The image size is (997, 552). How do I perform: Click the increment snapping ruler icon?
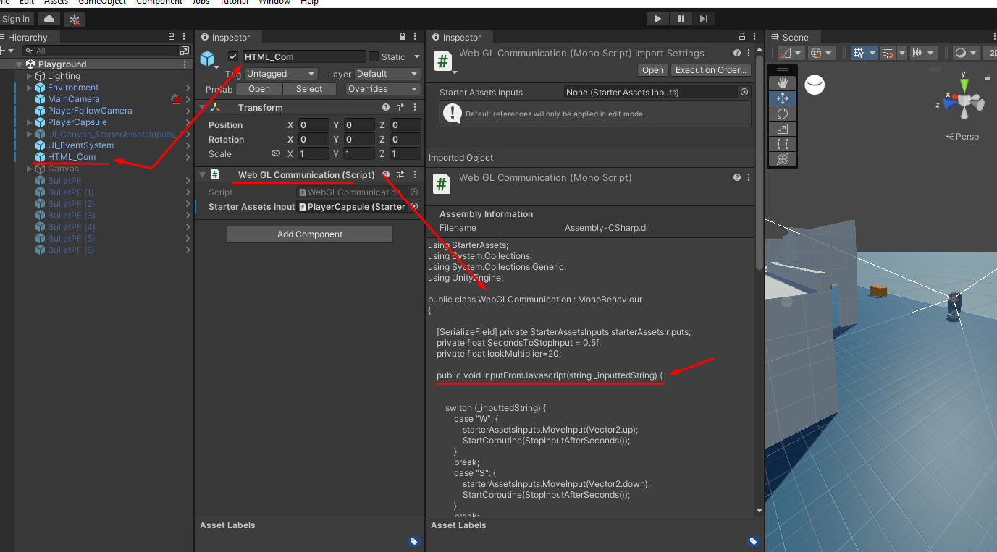point(917,53)
